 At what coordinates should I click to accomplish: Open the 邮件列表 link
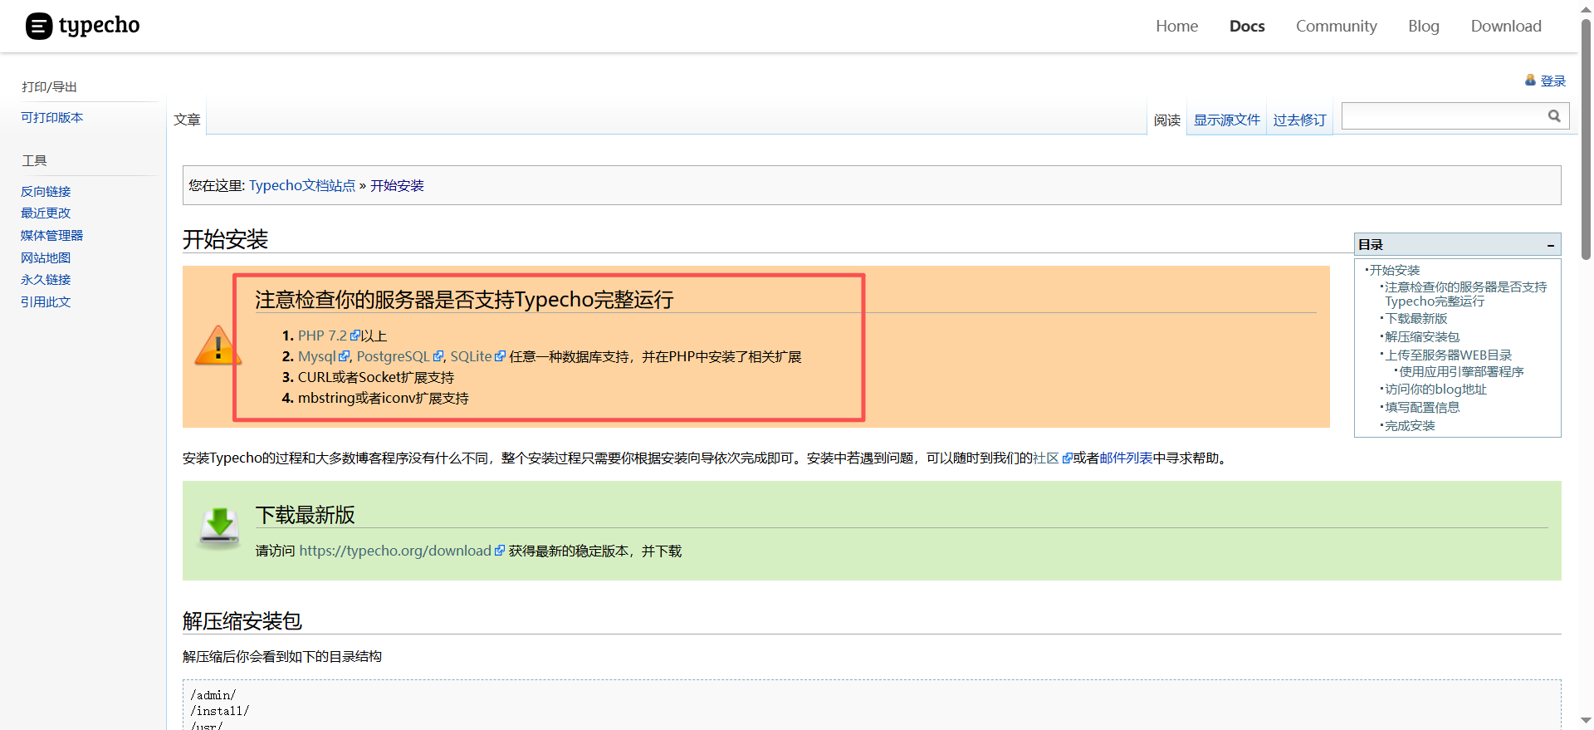click(1126, 458)
